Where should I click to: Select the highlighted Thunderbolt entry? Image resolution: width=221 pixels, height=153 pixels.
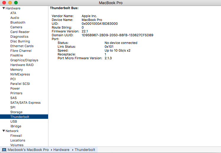pyautogui.click(x=24, y=117)
